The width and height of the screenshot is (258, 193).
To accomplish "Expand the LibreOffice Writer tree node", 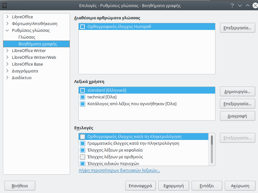I will [7, 51].
